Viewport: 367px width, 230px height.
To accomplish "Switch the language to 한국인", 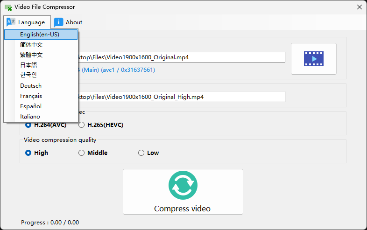I will (x=41, y=75).
